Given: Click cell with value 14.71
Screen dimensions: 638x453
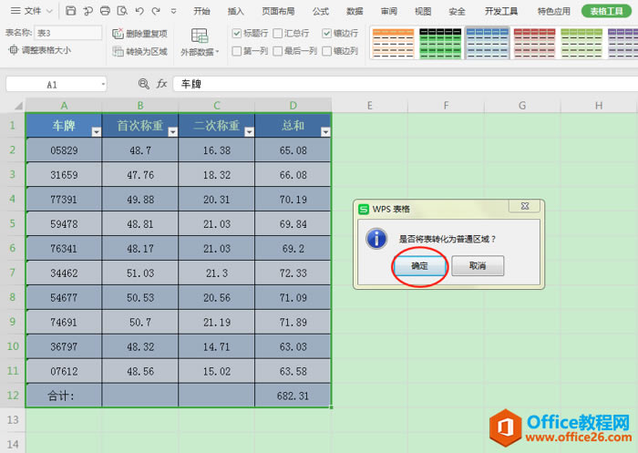Looking at the screenshot, I should click(217, 346).
